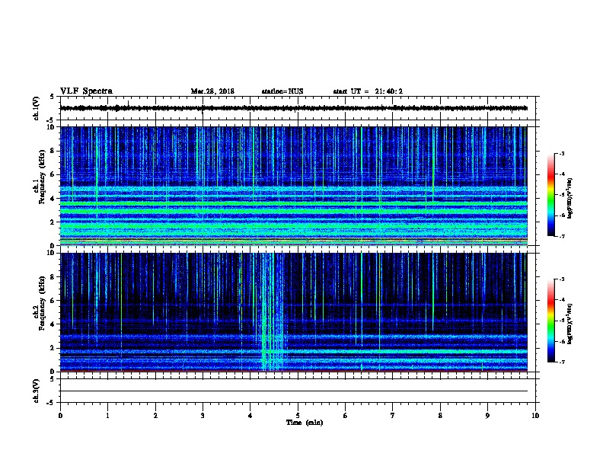Screen dimensions: 603x466
Task: Click the "6" kHz tick on ch.1 frequency axis
Action: (53, 174)
